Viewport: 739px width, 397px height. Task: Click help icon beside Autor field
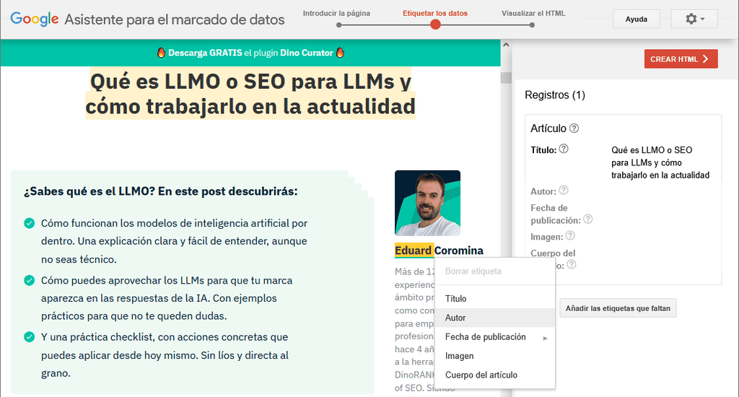click(x=564, y=191)
